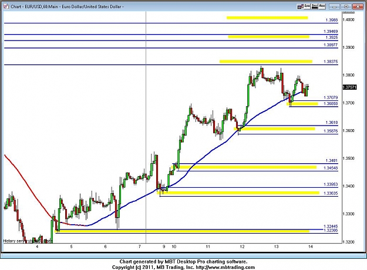367x270 pixels.
Task: Select the 1.38375 level label
Action: coord(331,62)
